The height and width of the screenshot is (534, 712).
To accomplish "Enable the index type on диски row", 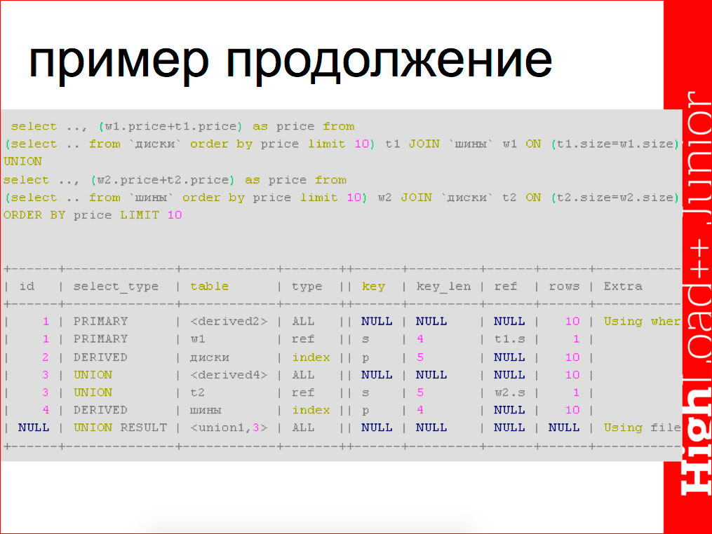I will coord(310,357).
